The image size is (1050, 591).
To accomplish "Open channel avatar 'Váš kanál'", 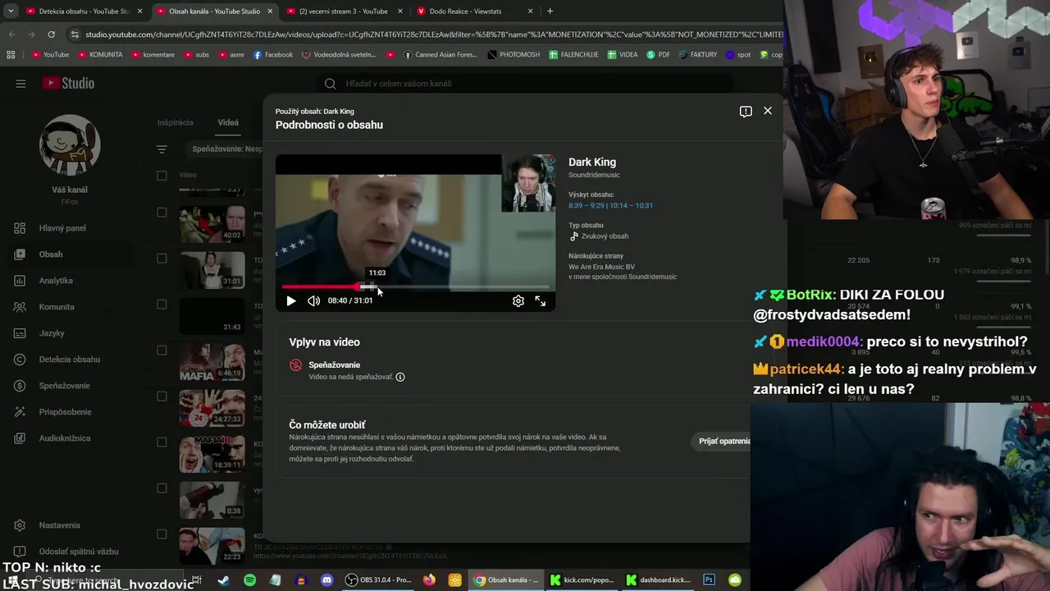I will pyautogui.click(x=70, y=145).
